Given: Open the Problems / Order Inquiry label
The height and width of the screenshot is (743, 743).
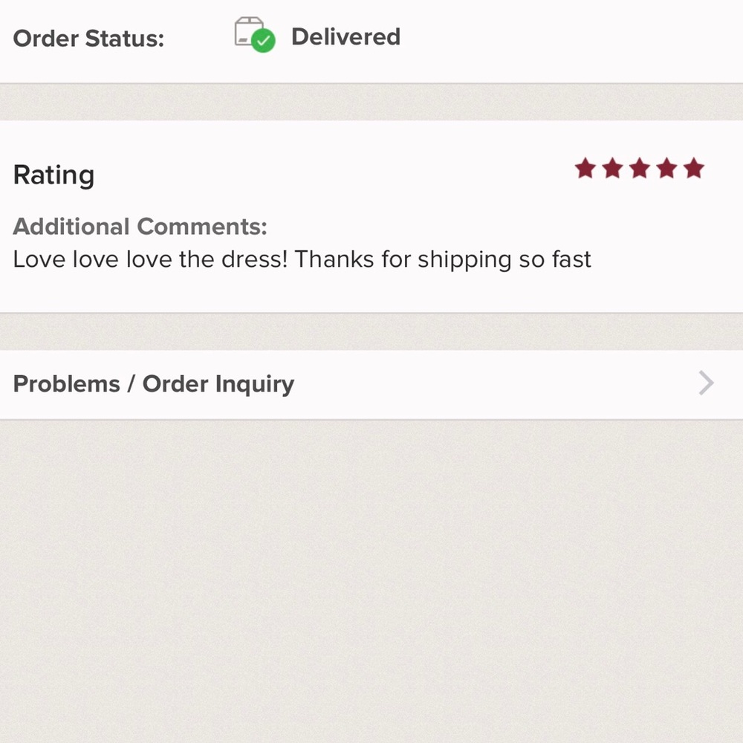Looking at the screenshot, I should coord(154,384).
